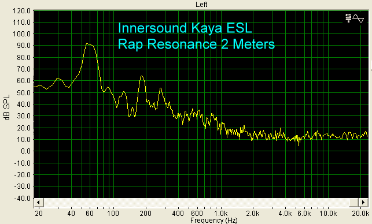Screen dimensions: 372x224
Task: Click the scrollbar right arrow button
Action: tap(363, 203)
